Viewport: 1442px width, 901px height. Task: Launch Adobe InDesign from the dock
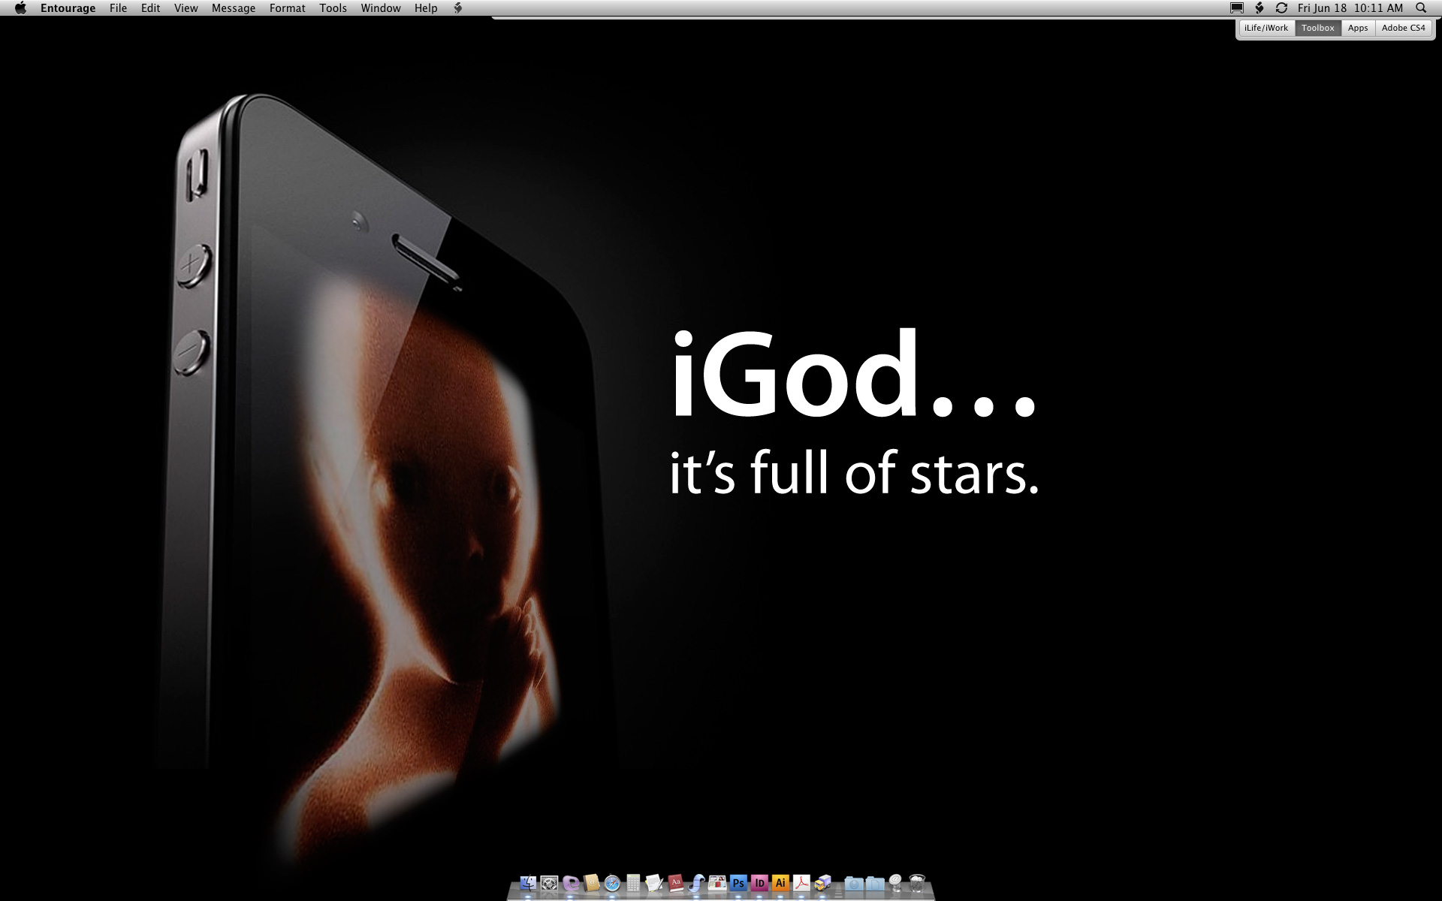click(759, 883)
